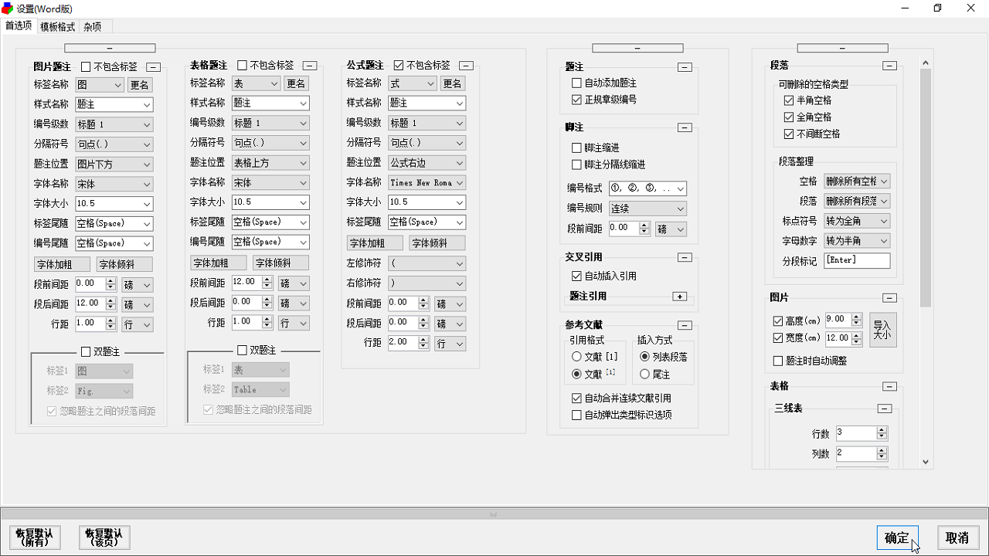Disable 正规章级编号 under 题注
Viewport: 989px width, 556px height.
pyautogui.click(x=576, y=99)
